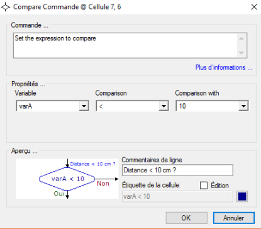Click scroll down arrow in Commande box
Screen dimensions: 261x229
pos(242,52)
